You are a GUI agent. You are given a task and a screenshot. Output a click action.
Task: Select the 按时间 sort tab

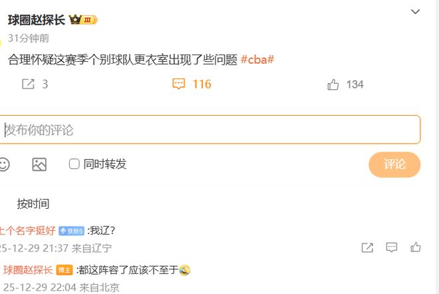click(x=33, y=204)
